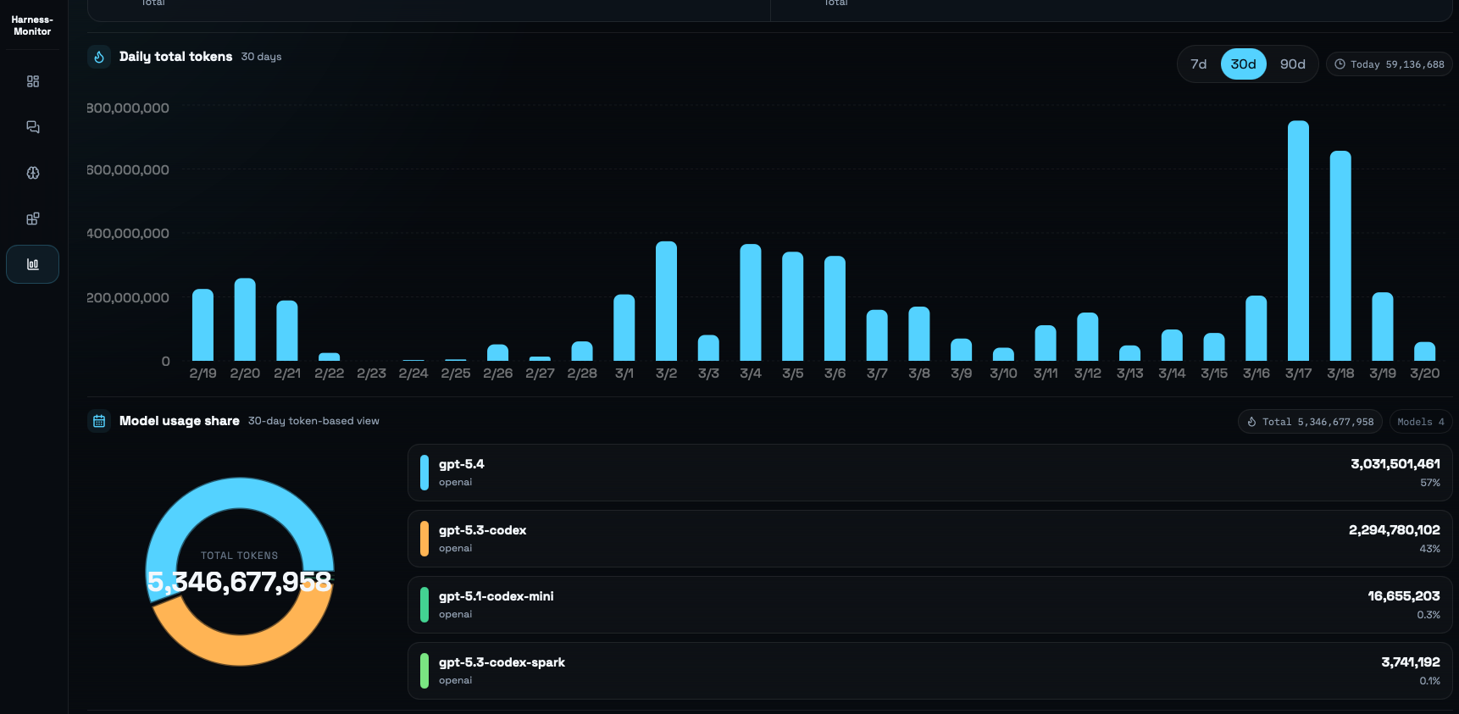1459x714 pixels.
Task: Select the bar chart analytics sidebar icon
Action: click(x=33, y=264)
